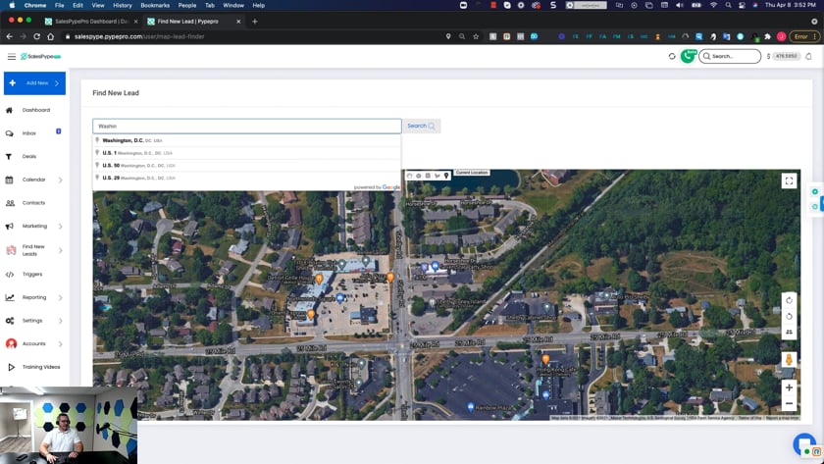Select the U.S. 1 suggestion
Viewport: 824px width, 464px height.
click(x=247, y=153)
